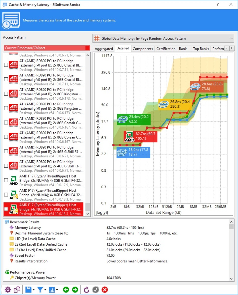Open the Components tab
Viewport: 238px width, 295px height.
pyautogui.click(x=143, y=49)
